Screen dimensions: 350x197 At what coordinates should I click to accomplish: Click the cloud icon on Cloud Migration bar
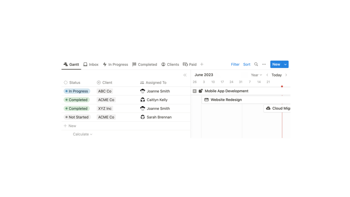[268, 108]
